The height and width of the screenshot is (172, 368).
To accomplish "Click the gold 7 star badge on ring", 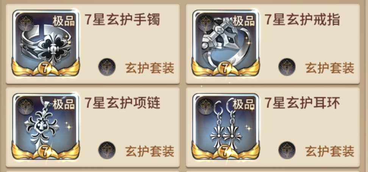I will pyautogui.click(x=225, y=68).
